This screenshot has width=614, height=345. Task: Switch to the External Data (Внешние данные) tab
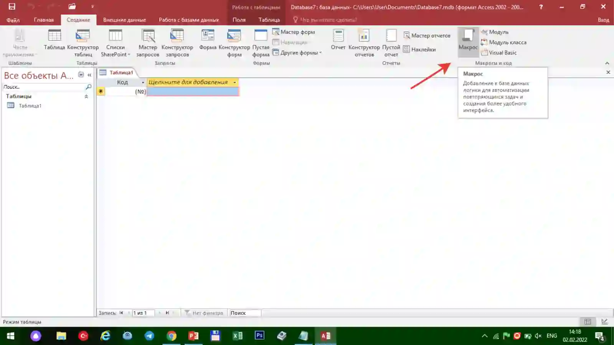click(x=124, y=20)
